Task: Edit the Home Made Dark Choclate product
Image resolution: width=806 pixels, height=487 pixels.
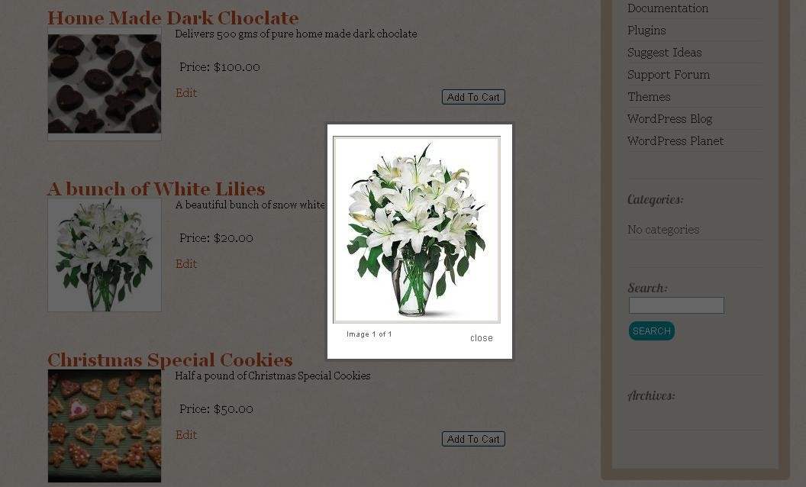Action: (186, 92)
